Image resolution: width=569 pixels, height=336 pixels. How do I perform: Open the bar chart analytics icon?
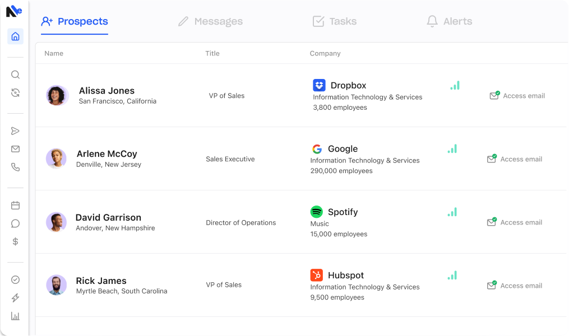click(x=15, y=316)
